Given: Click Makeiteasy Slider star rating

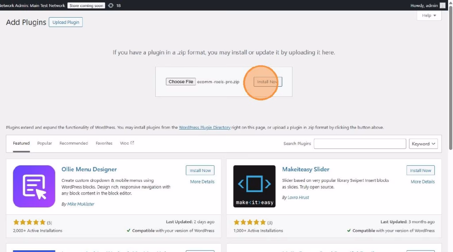Looking at the screenshot, I should [x=250, y=222].
